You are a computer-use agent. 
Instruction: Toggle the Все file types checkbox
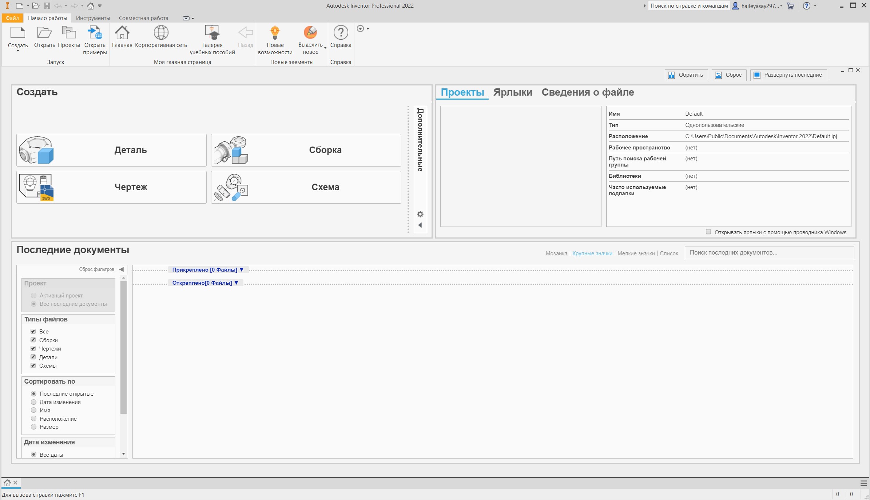point(33,331)
